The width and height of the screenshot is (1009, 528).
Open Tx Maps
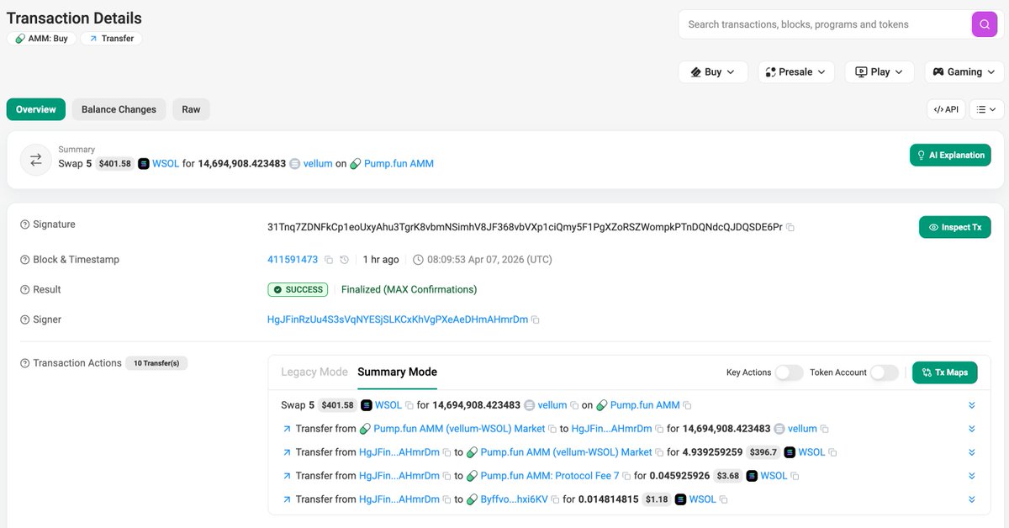(944, 372)
